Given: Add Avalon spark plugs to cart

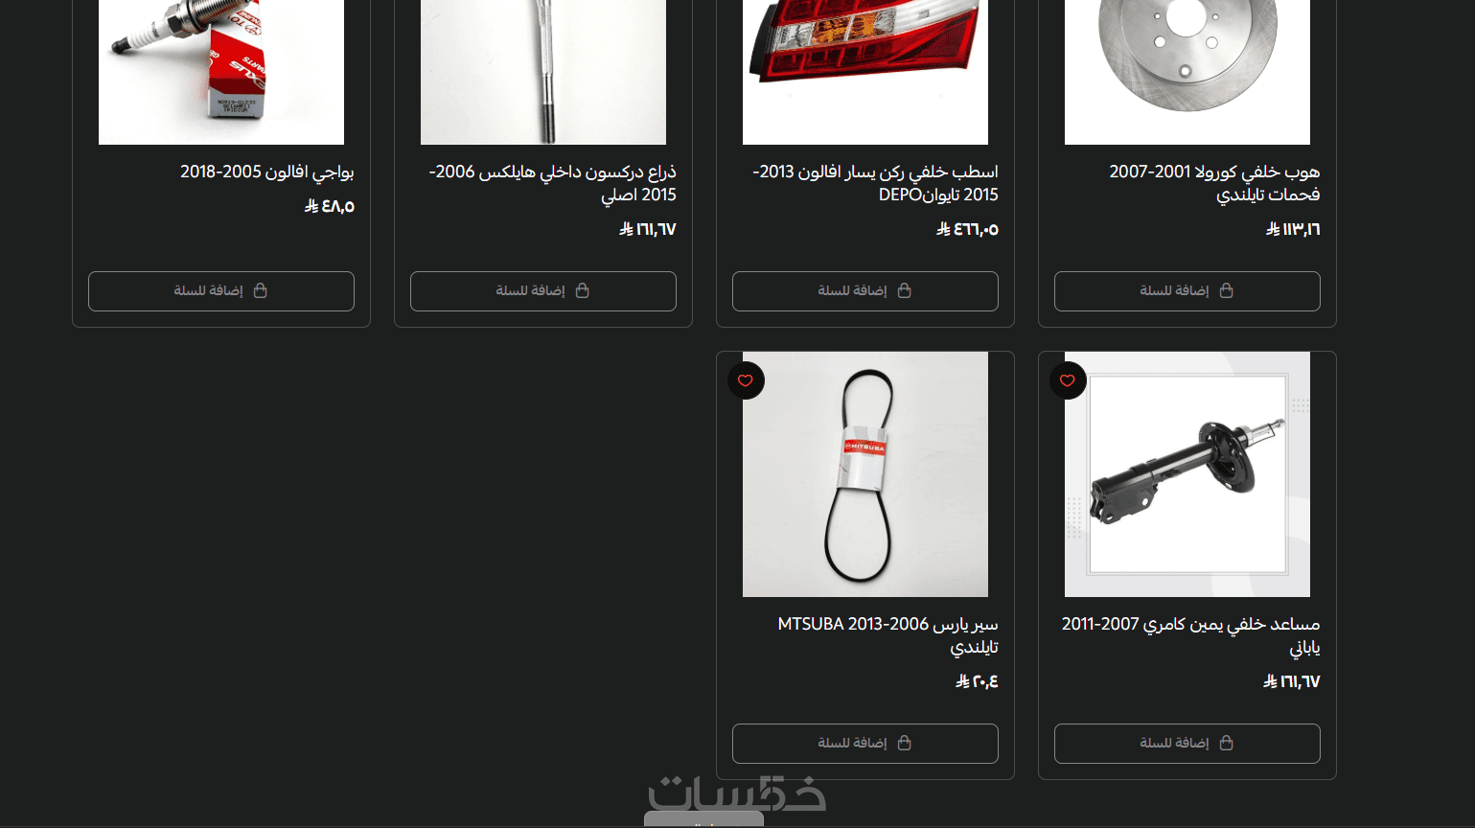Looking at the screenshot, I should coord(221,291).
